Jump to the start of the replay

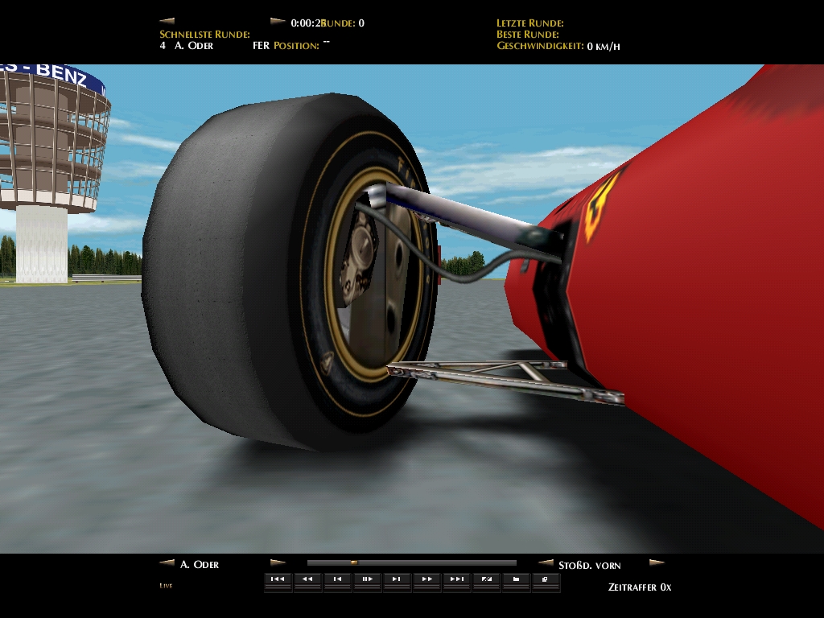pos(278,579)
